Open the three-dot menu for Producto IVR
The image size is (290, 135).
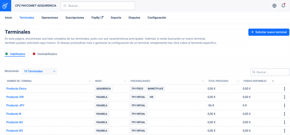pyautogui.click(x=284, y=97)
